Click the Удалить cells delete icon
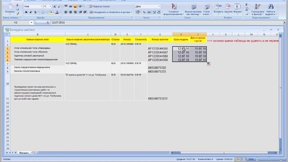 pyautogui.click(x=228, y=9)
